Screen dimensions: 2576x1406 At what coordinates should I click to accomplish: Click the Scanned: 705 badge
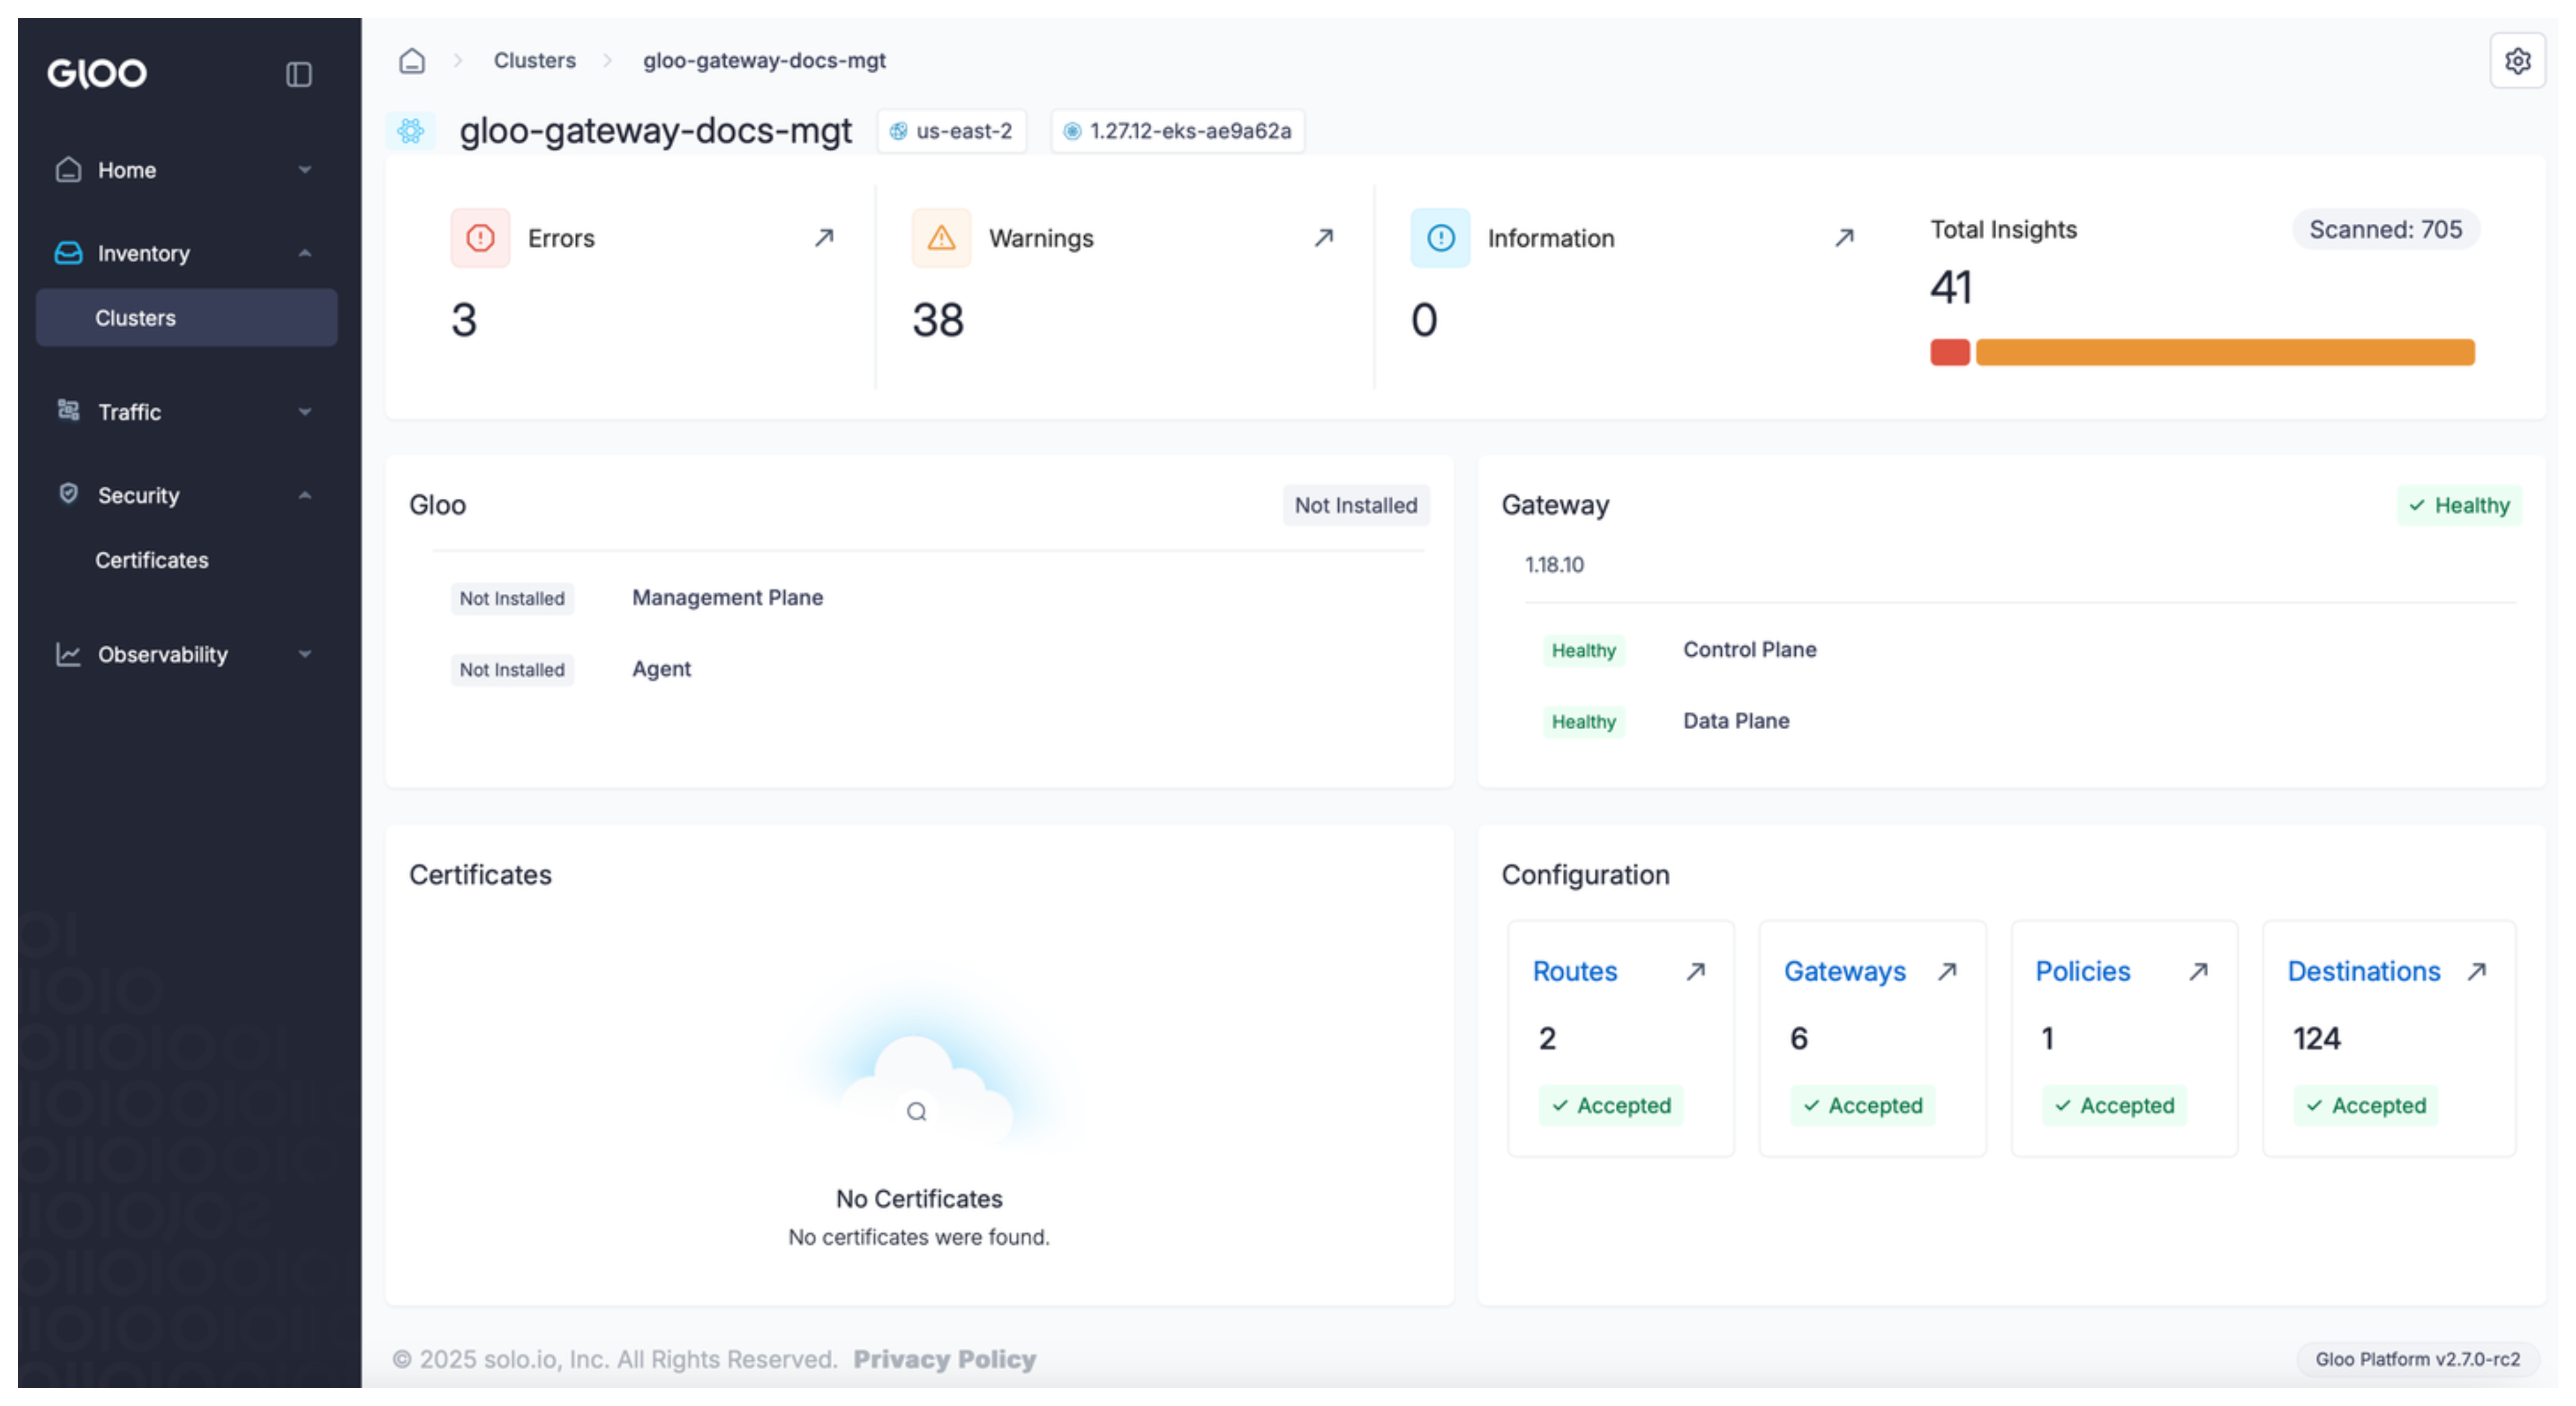tap(2386, 230)
